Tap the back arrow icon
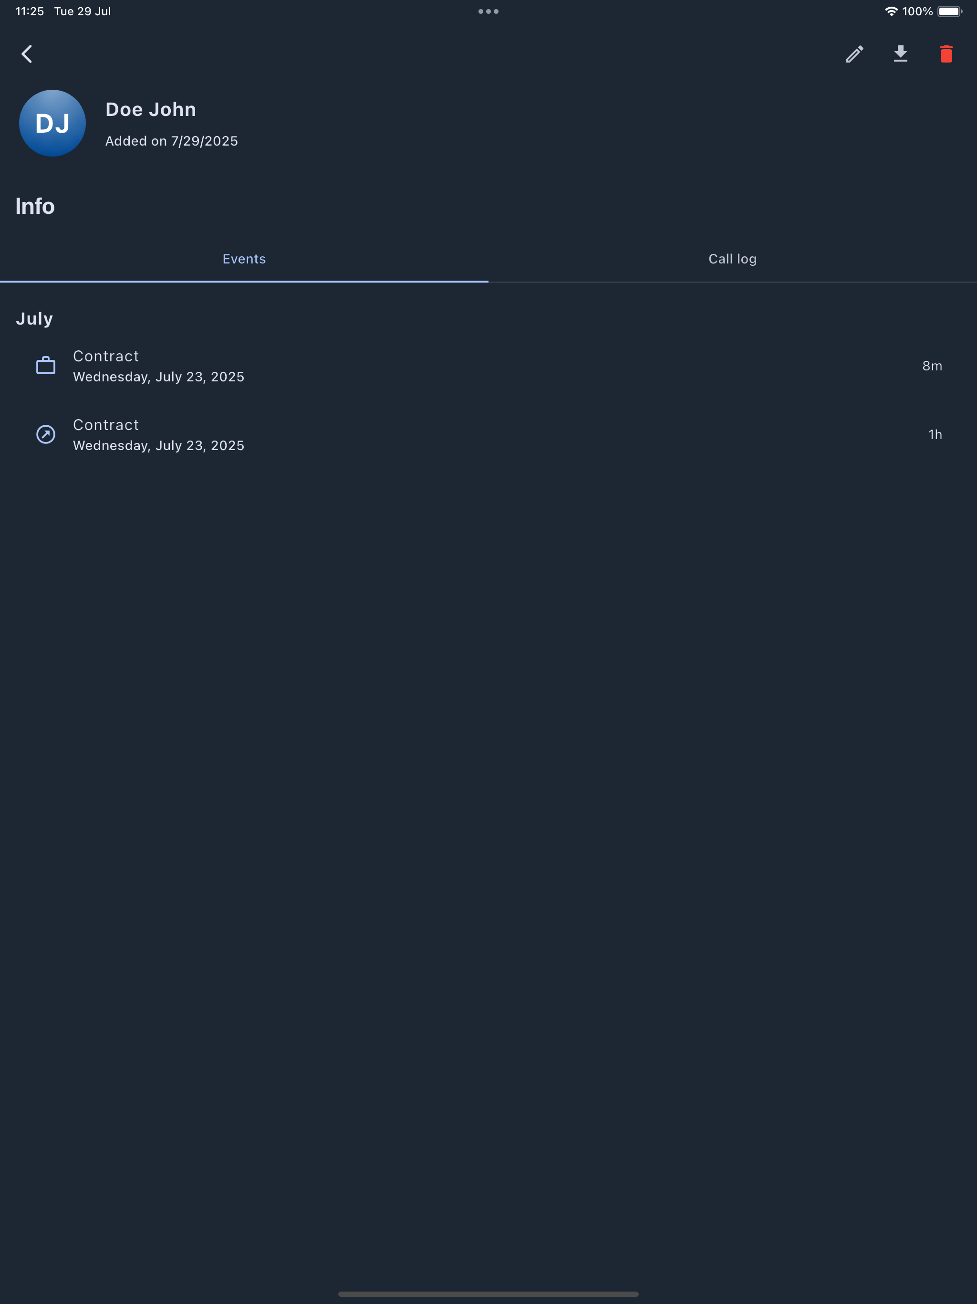 click(x=27, y=54)
